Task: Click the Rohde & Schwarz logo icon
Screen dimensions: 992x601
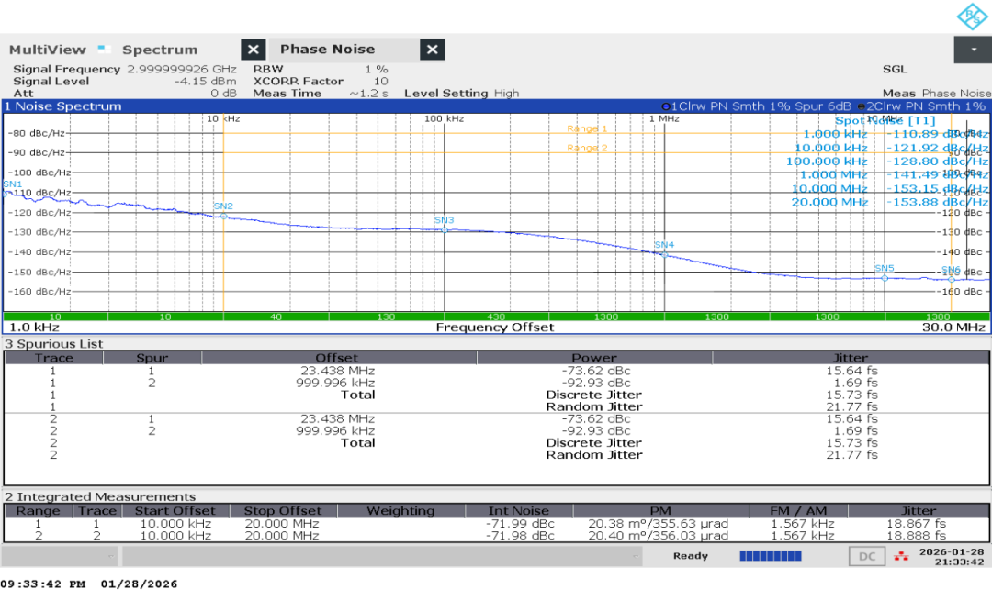Action: (x=973, y=16)
